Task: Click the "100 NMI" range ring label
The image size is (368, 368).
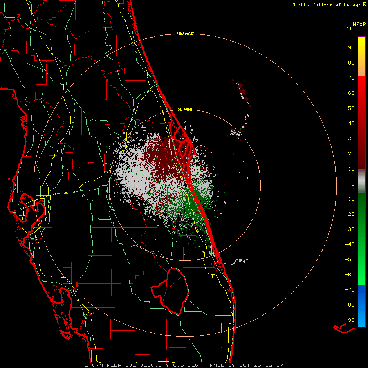Action: 185,34
